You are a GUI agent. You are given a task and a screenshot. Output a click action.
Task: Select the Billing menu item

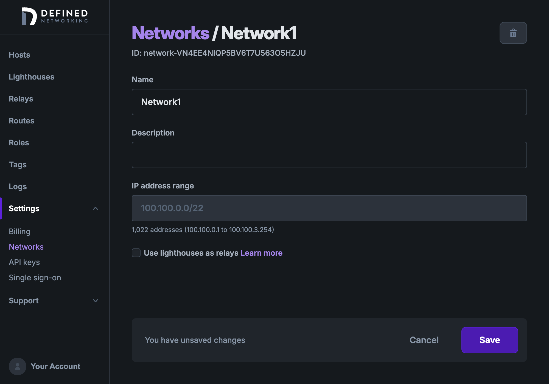tap(19, 231)
